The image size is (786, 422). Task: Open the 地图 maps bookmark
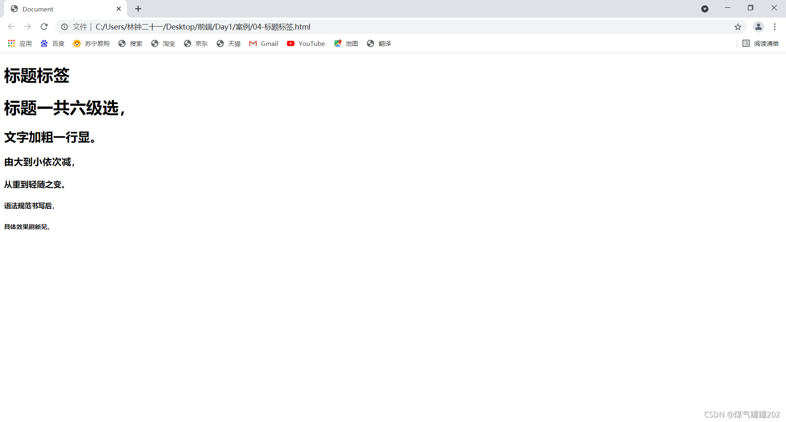click(346, 43)
